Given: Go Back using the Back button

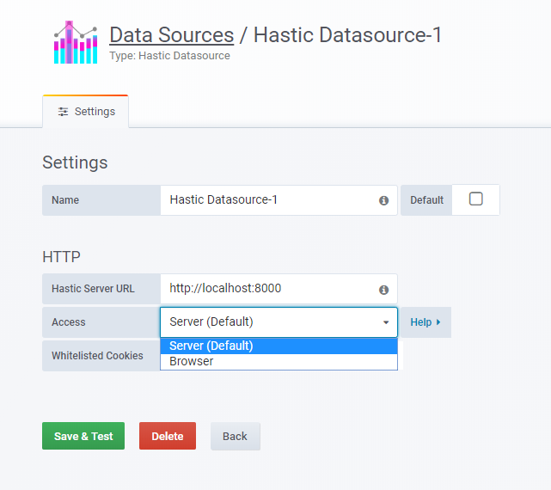Looking at the screenshot, I should (235, 436).
